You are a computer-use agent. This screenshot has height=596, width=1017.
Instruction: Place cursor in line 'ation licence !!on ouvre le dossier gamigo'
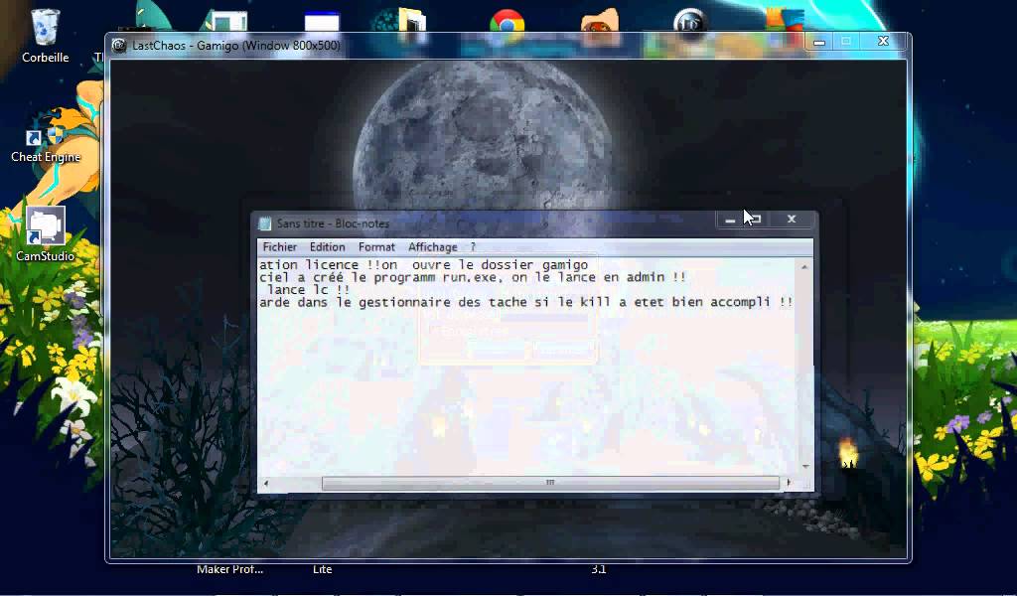[x=423, y=264]
